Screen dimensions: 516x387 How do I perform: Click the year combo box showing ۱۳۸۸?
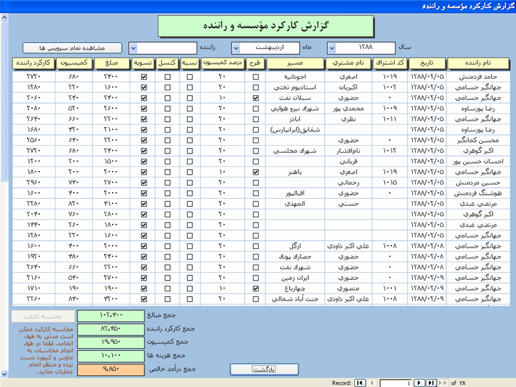pos(361,48)
